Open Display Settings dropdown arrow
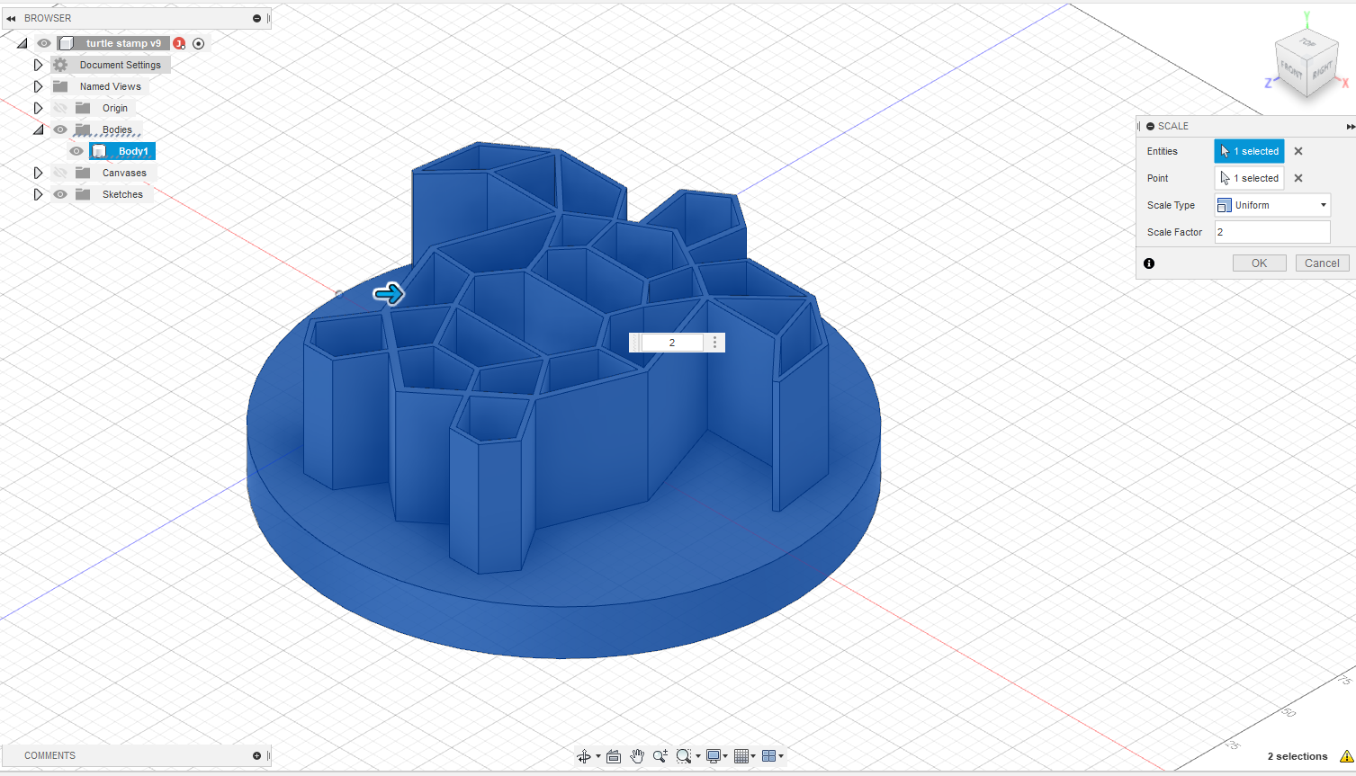 (725, 756)
